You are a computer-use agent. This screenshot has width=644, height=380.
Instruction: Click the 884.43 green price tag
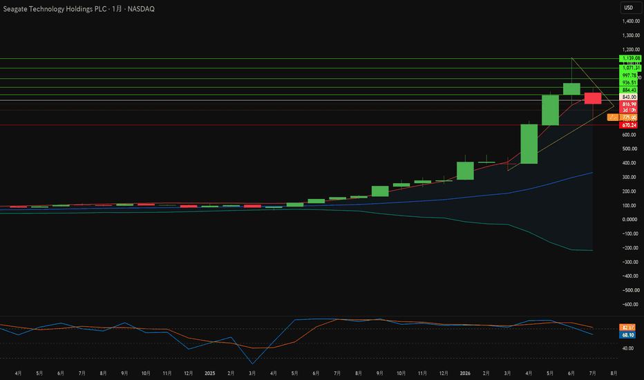point(629,90)
